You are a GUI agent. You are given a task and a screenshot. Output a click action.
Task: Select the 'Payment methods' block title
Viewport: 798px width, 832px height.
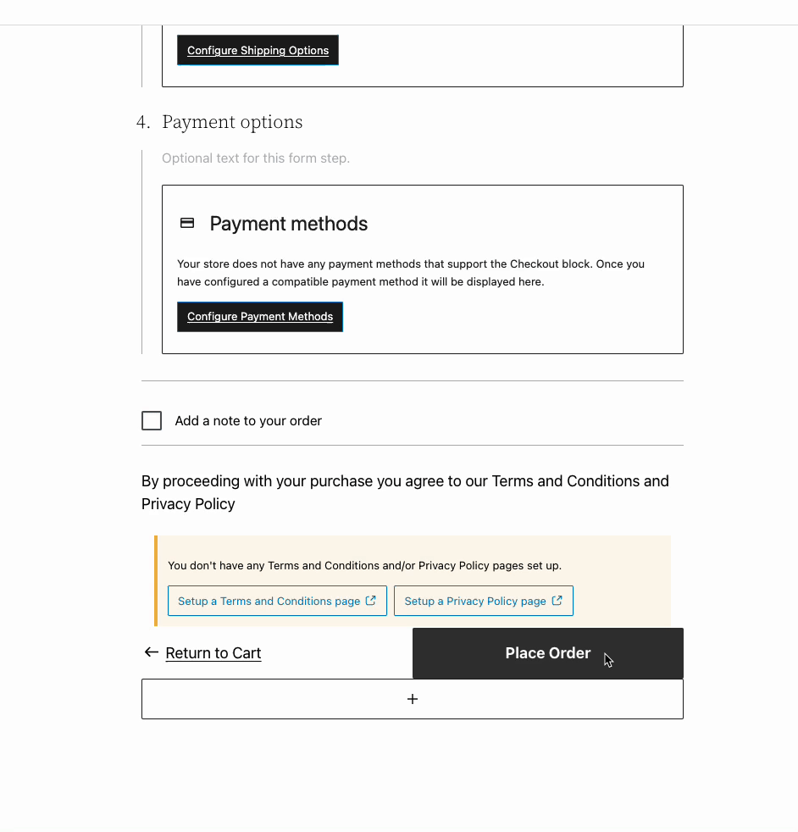pos(289,224)
